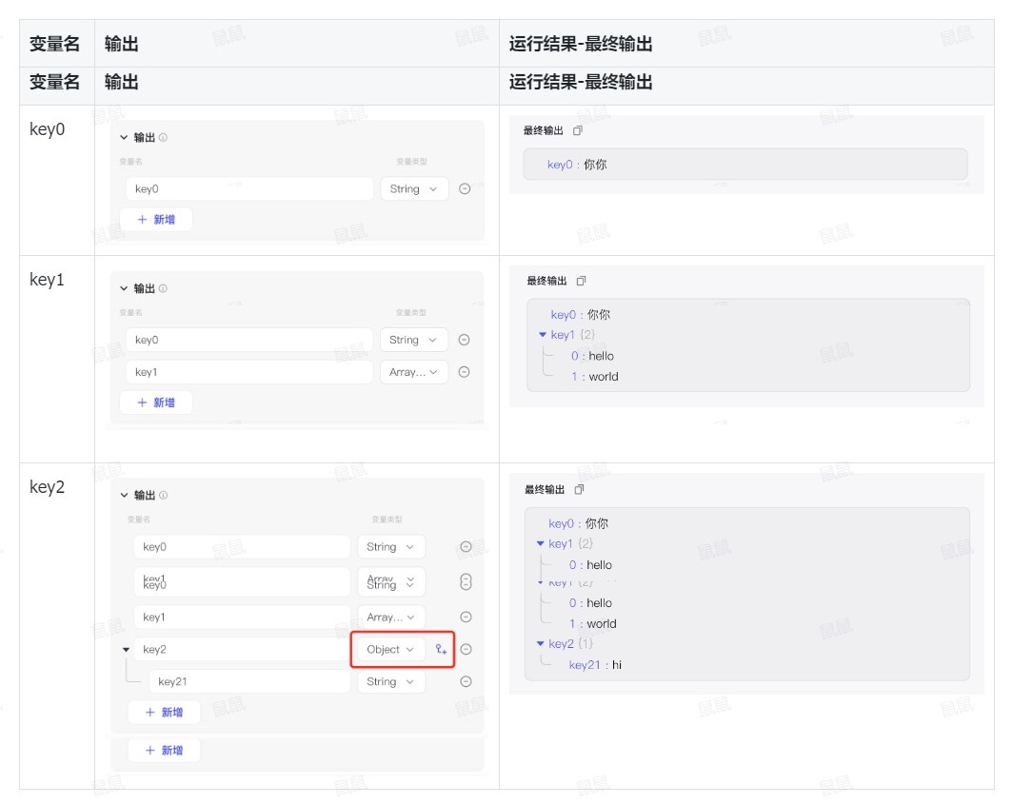Delete the key1 Array variable in the key1 table row
Screen dimensions: 1013x804
coord(464,372)
